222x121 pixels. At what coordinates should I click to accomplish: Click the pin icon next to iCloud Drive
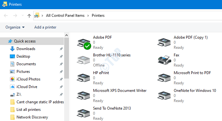[61, 87]
